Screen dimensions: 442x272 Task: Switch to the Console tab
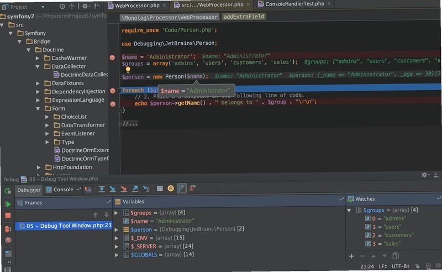[x=60, y=190]
